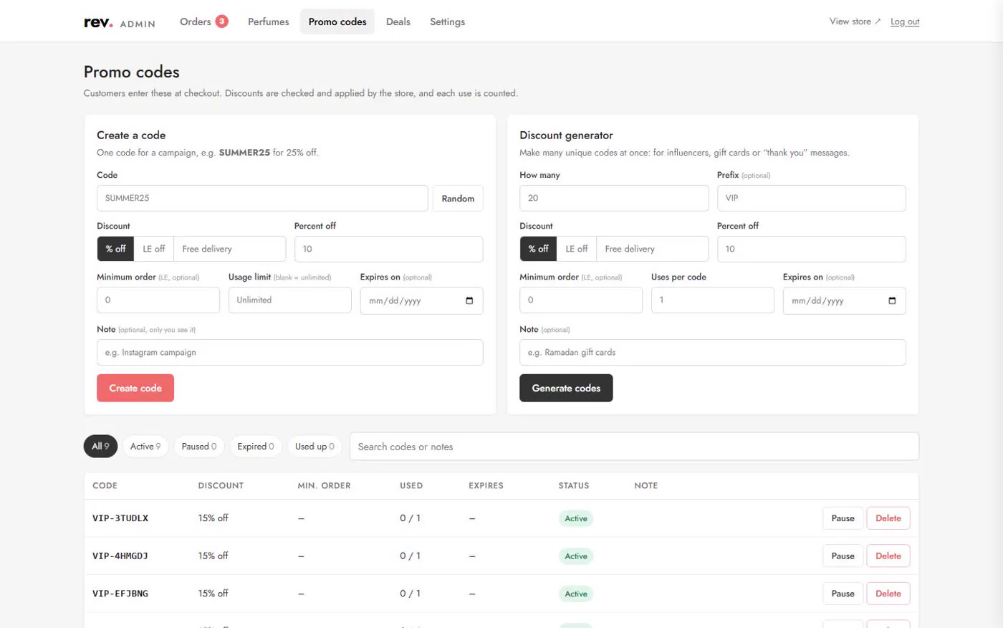1003x628 pixels.
Task: Show Used up codes filter
Action: click(x=315, y=446)
